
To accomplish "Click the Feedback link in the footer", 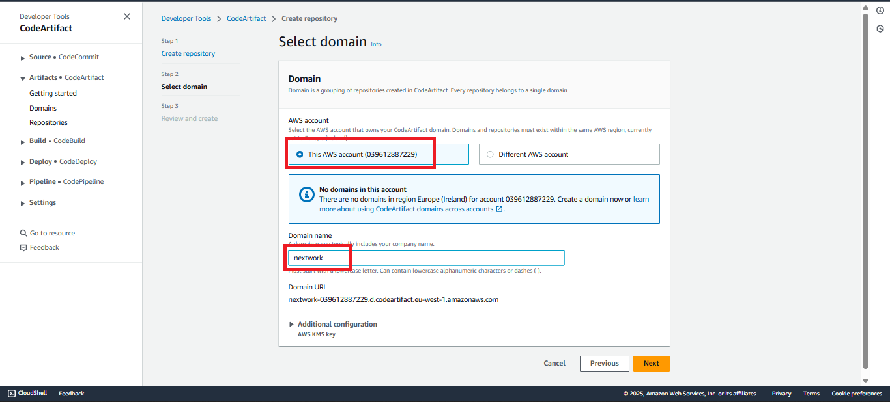I will click(x=72, y=394).
